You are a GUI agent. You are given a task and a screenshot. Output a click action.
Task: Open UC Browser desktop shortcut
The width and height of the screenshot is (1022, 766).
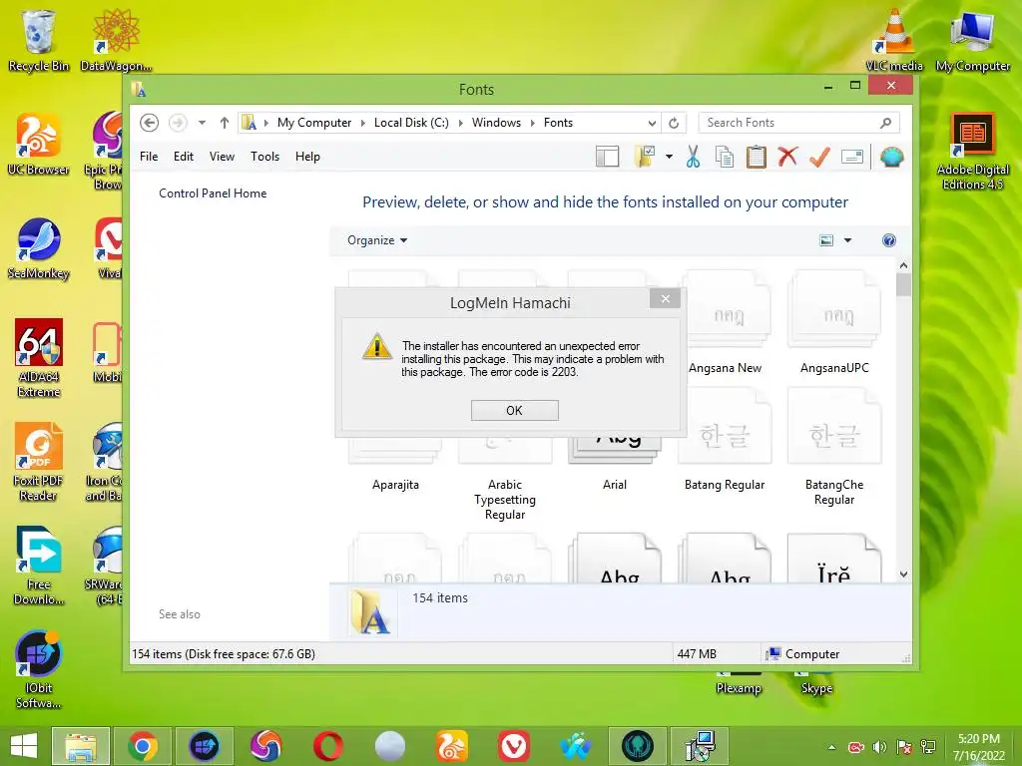click(38, 145)
